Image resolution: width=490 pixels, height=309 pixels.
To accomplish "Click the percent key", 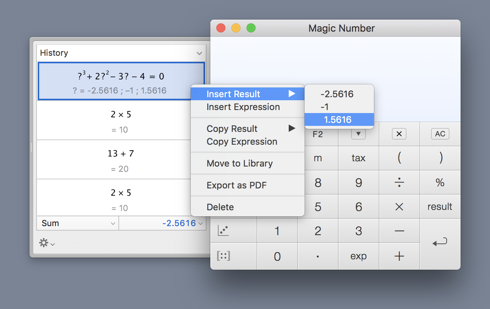I will 440,182.
